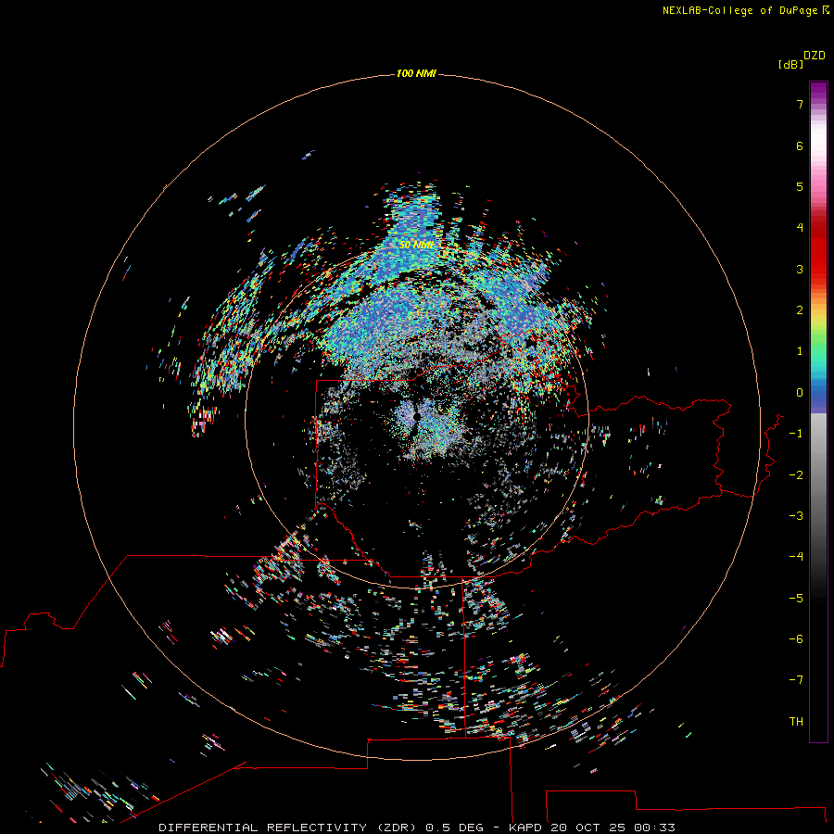
Task: Click the TH threshold label on the scale
Action: [x=796, y=722]
